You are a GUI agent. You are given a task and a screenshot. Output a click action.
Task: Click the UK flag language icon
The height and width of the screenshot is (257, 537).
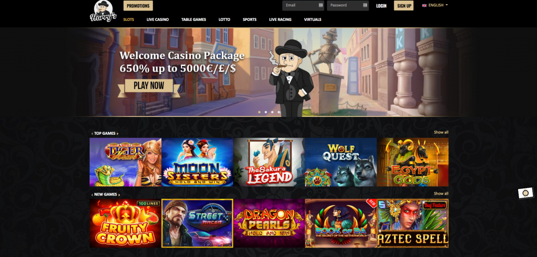click(x=424, y=5)
